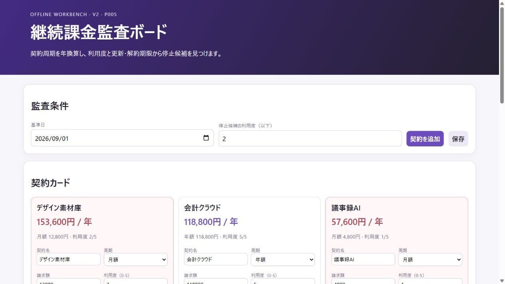Click the OFFLINE WORKBENCH · V2 · P005 label

point(73,14)
